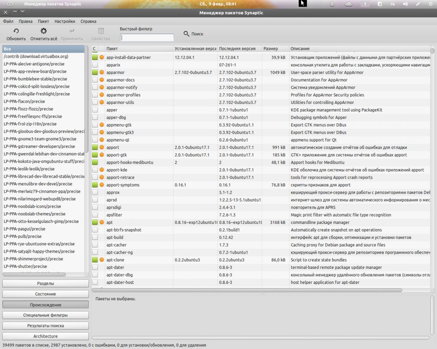The image size is (437, 349).
Task: Click the Разделы filter button
Action: [46, 283]
